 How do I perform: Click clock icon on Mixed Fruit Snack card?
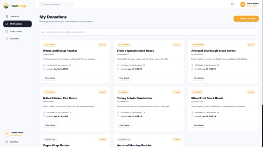193,116
